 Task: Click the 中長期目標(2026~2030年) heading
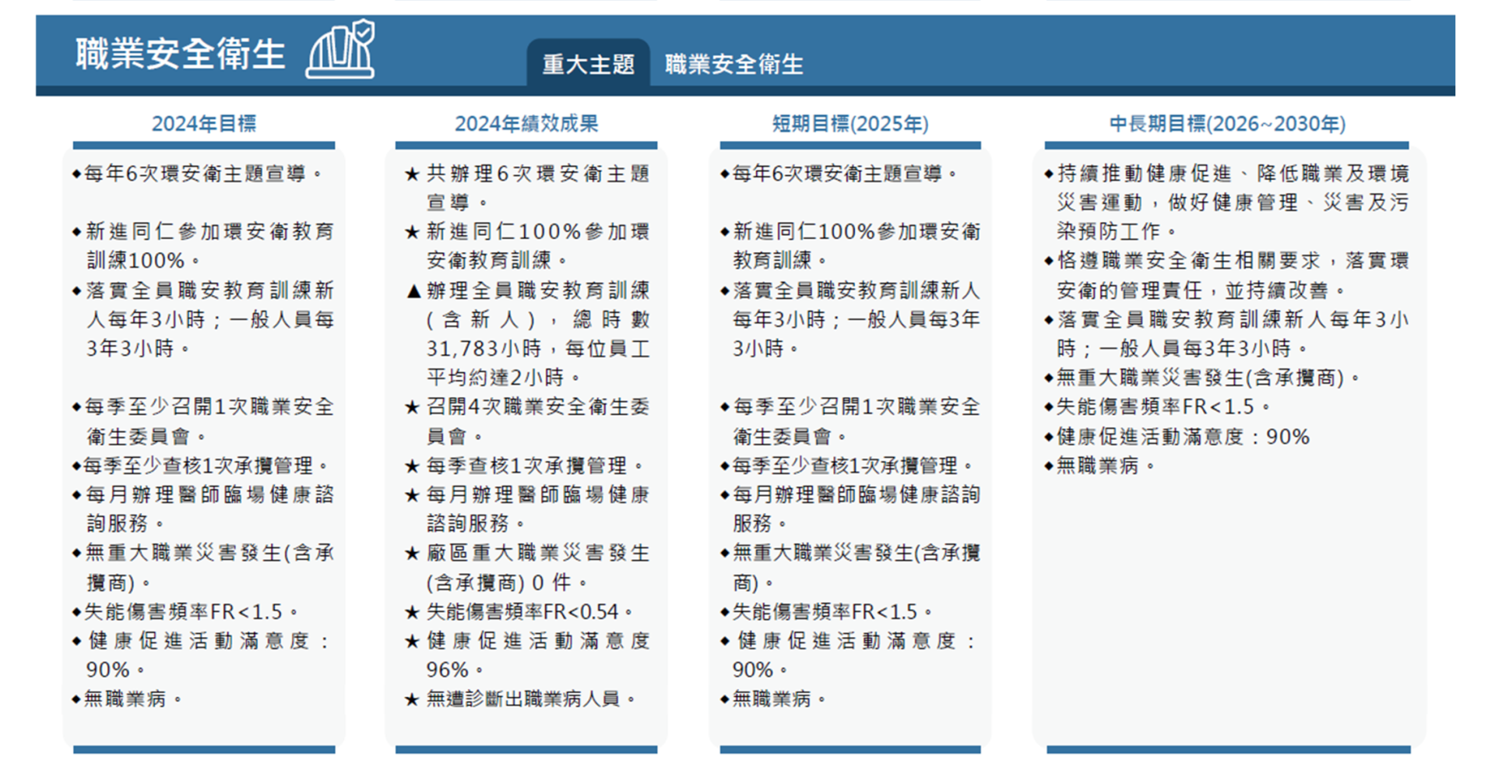tap(1227, 124)
